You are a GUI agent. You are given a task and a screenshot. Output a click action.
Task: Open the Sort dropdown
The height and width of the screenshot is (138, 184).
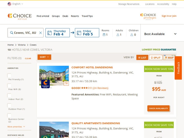click(x=44, y=57)
